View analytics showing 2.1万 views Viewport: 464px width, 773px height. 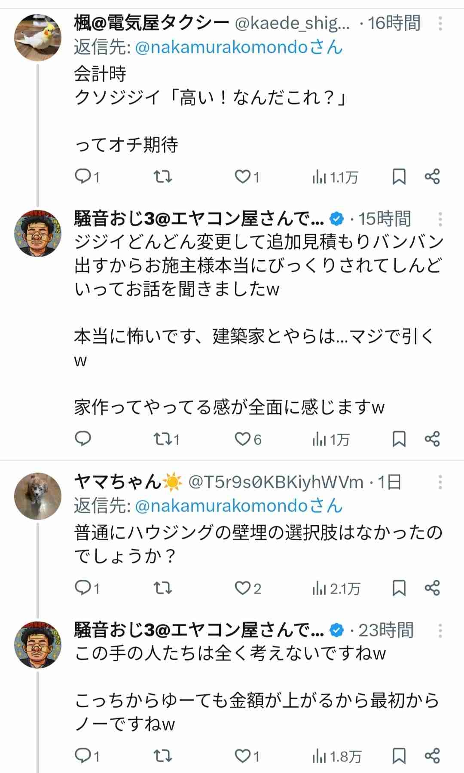(x=336, y=588)
